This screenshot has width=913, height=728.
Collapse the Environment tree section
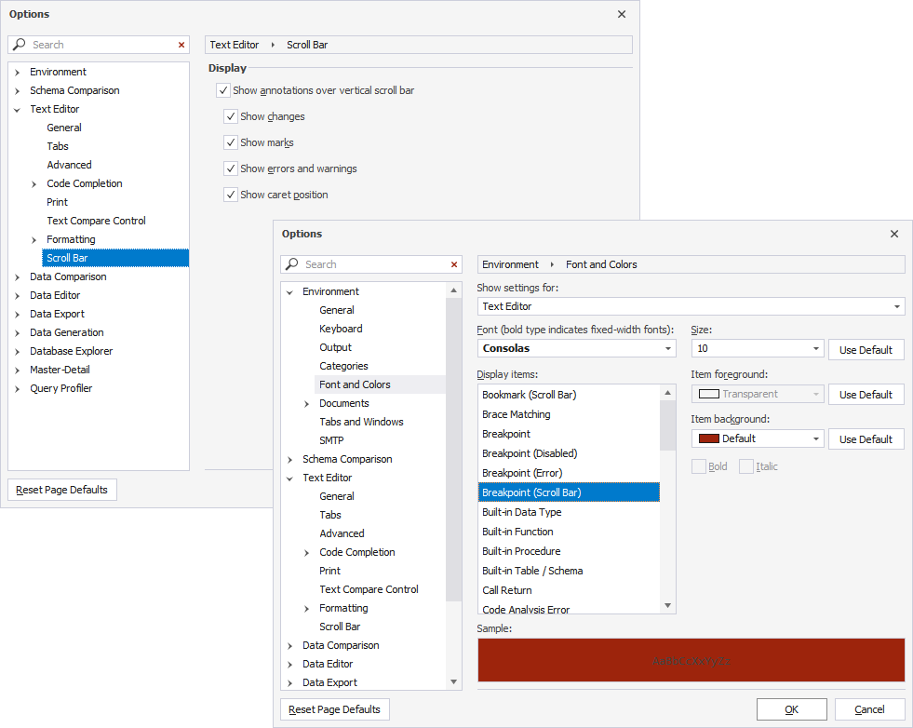pos(290,290)
